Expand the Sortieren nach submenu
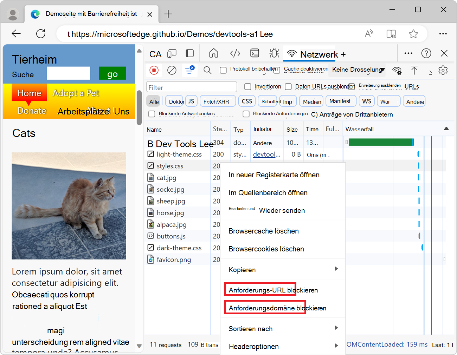The width and height of the screenshot is (457, 355). click(x=251, y=329)
